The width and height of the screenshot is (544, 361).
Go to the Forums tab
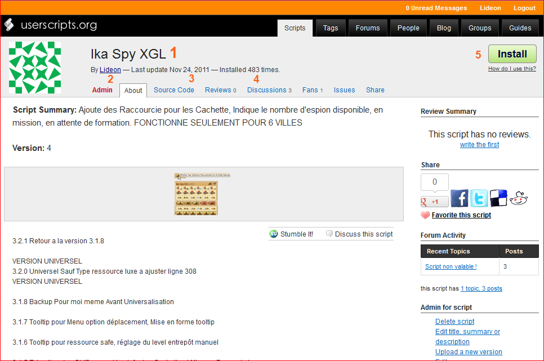[368, 28]
